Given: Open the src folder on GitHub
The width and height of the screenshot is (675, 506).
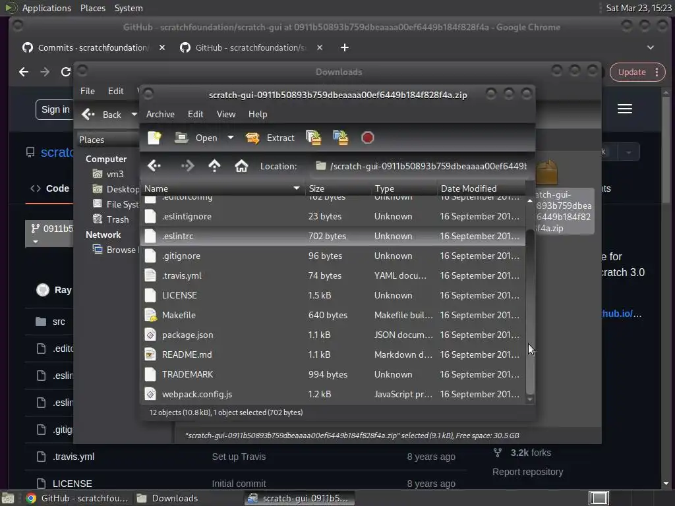Looking at the screenshot, I should [59, 322].
